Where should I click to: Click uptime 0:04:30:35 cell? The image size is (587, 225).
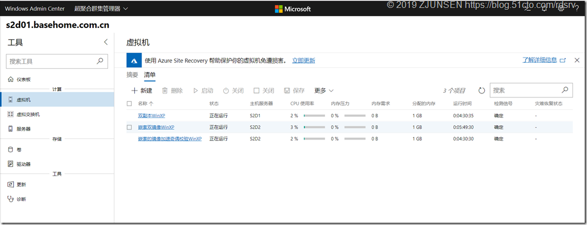coord(463,116)
